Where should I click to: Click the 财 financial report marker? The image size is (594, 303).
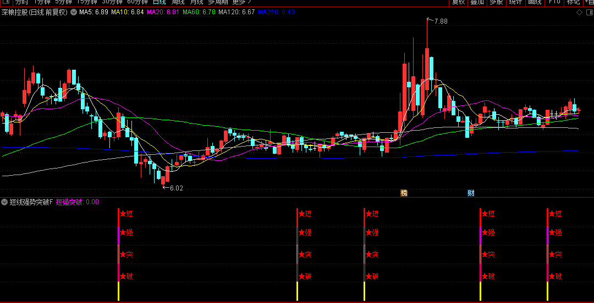pos(471,193)
